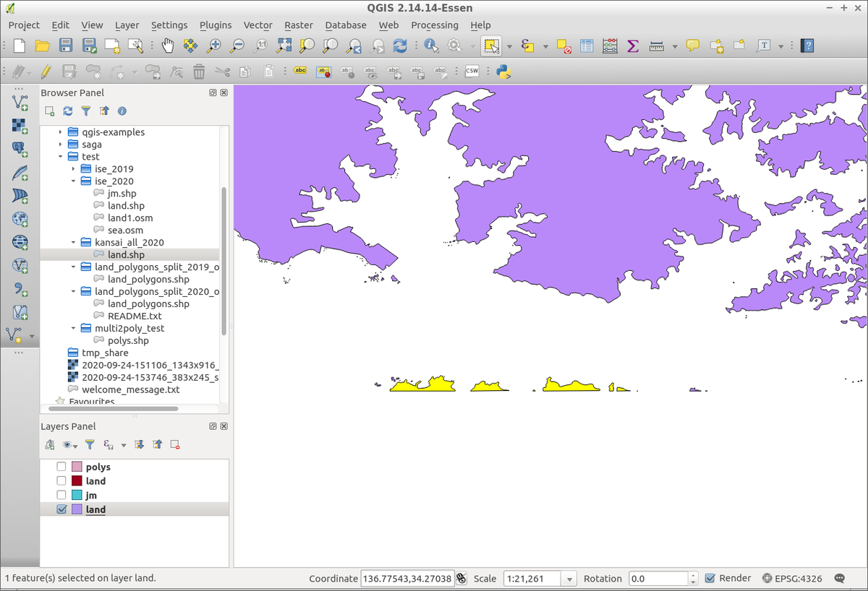Image resolution: width=868 pixels, height=591 pixels.
Task: Toggle the Render checkbox in status bar
Action: (710, 578)
